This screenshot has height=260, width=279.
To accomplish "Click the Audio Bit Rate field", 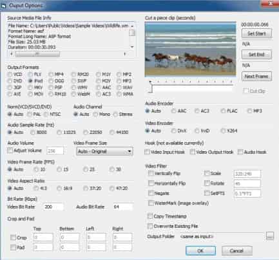I will click(x=122, y=207).
